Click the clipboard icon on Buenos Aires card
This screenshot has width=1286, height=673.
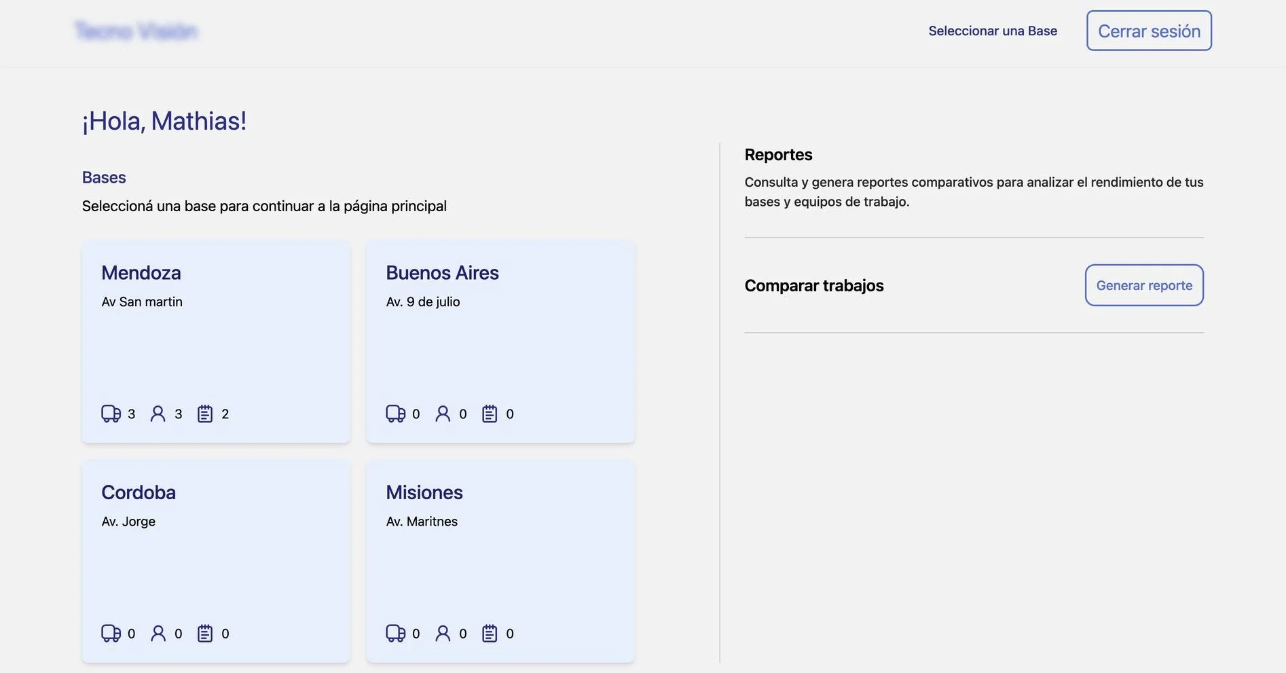click(490, 414)
